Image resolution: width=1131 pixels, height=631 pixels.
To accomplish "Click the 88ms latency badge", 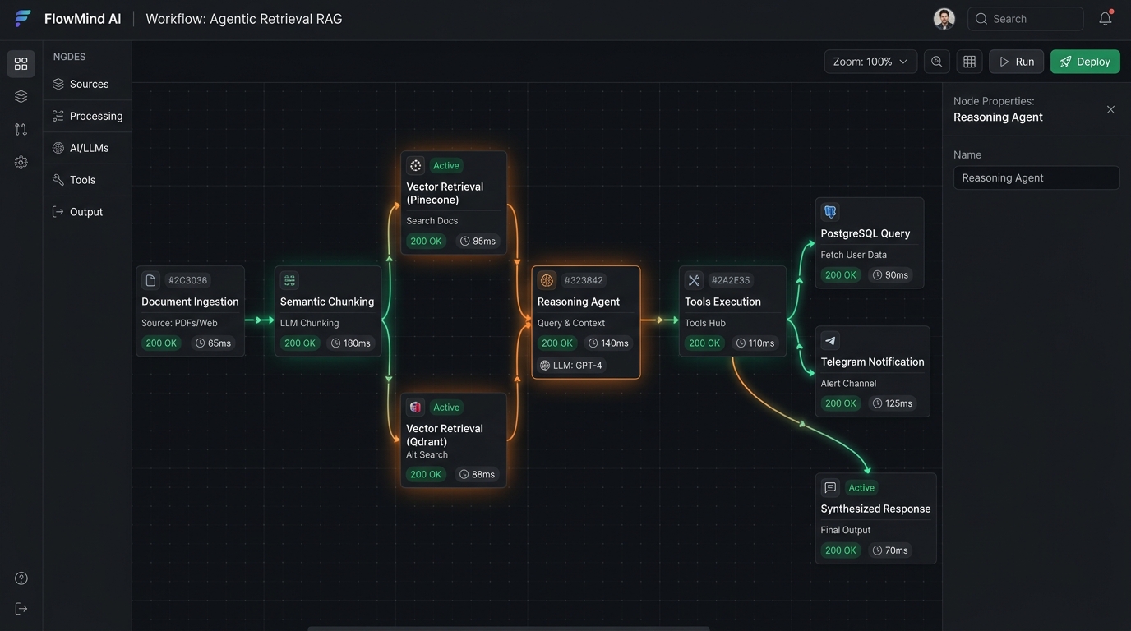I will click(x=478, y=474).
